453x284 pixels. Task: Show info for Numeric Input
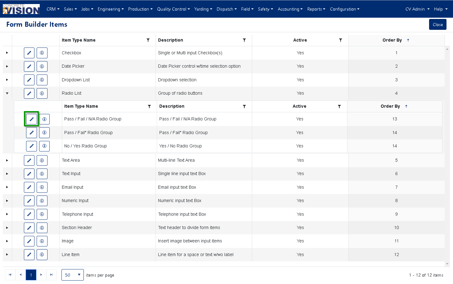(42, 201)
